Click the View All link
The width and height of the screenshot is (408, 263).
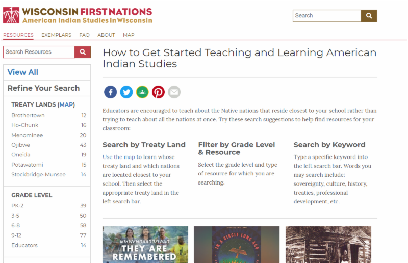click(x=23, y=72)
